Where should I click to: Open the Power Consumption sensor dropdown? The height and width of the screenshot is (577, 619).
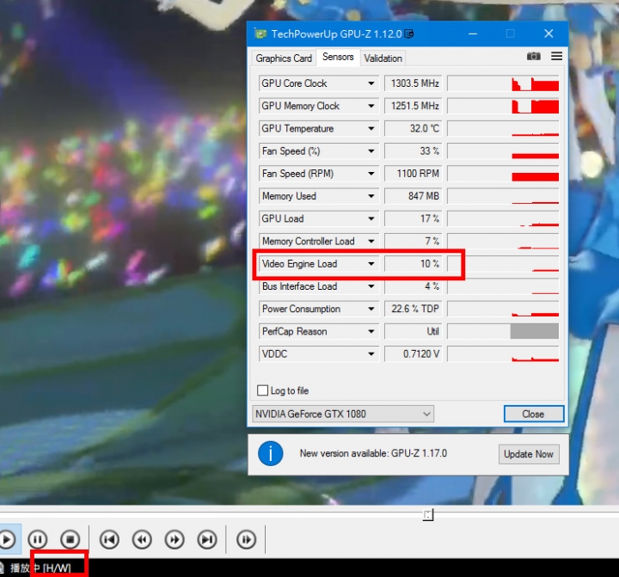tap(371, 309)
